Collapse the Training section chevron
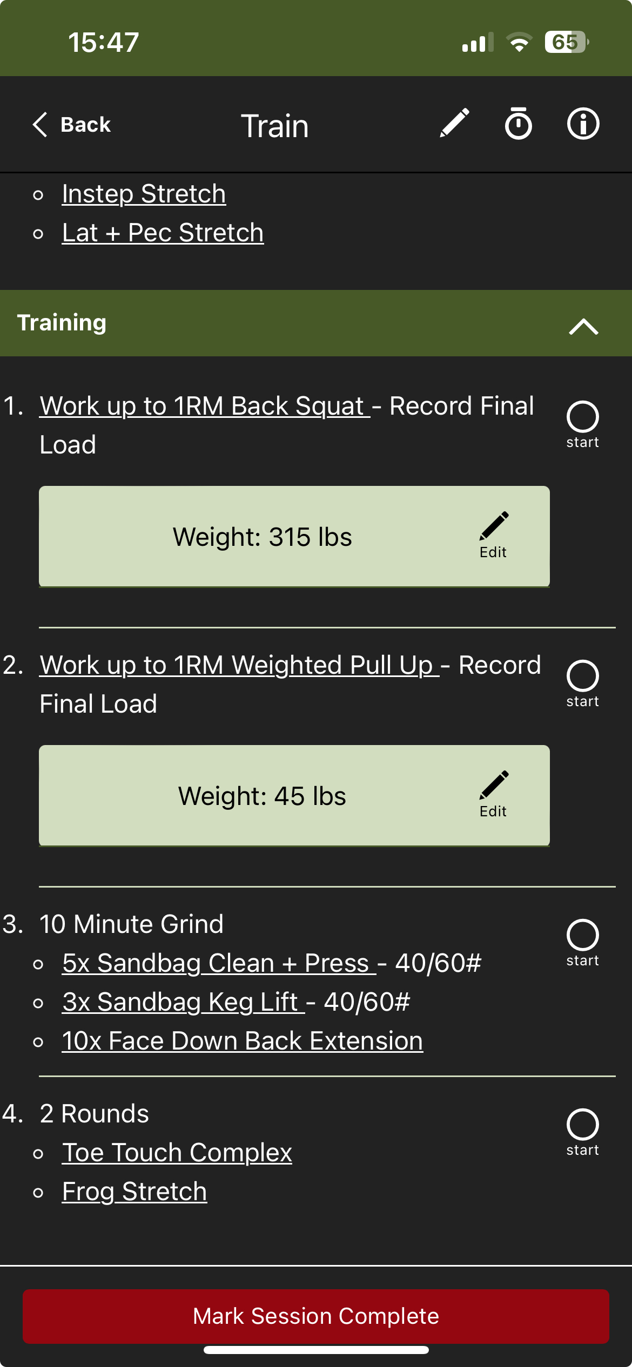Image resolution: width=632 pixels, height=1367 pixels. 583,326
